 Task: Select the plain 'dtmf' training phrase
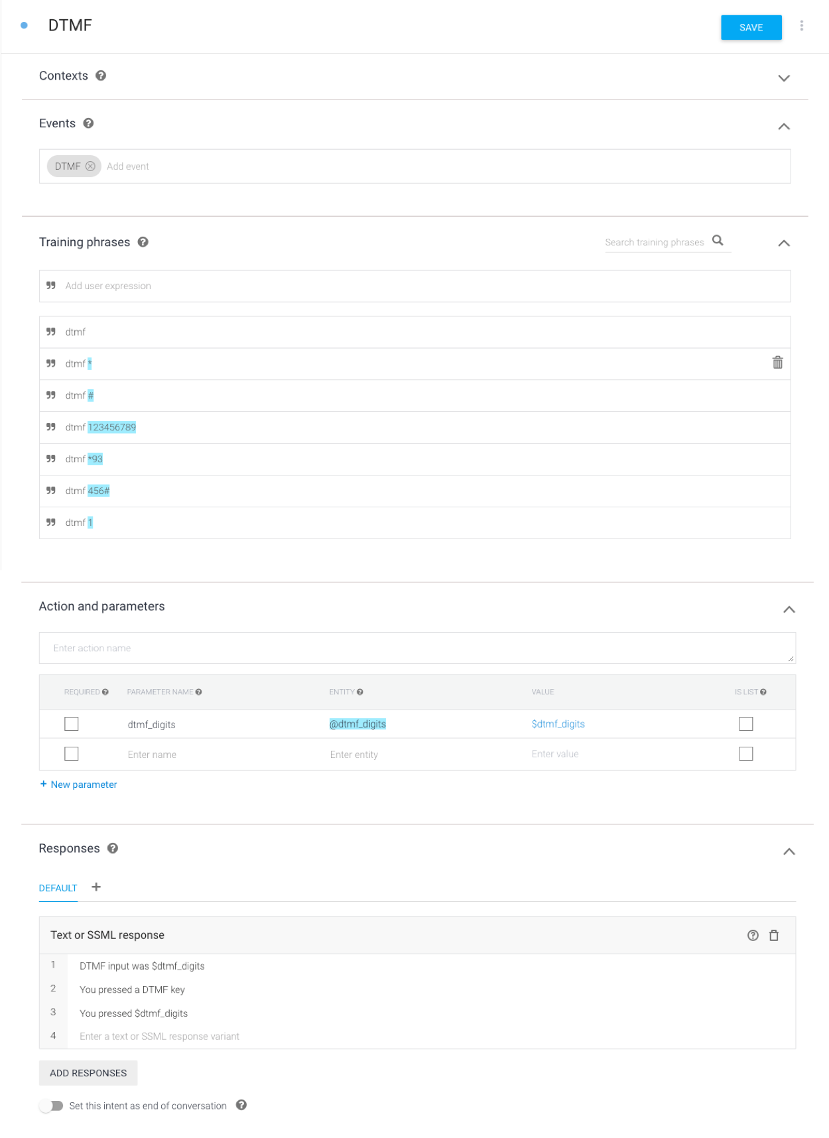[415, 332]
